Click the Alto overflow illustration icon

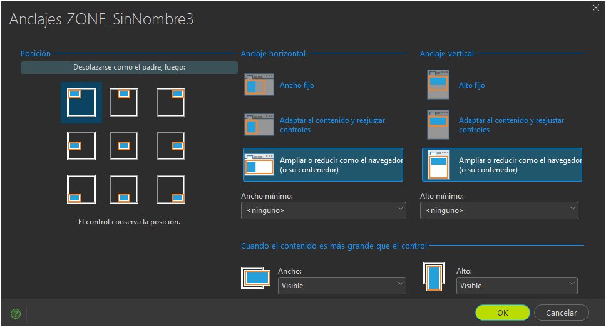pyautogui.click(x=434, y=278)
